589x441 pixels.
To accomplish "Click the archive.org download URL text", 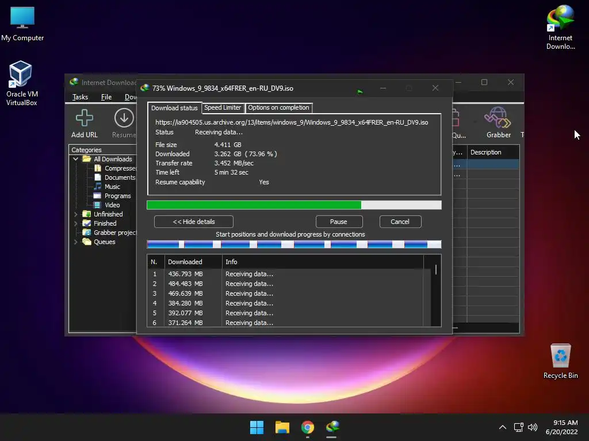I will 292,122.
